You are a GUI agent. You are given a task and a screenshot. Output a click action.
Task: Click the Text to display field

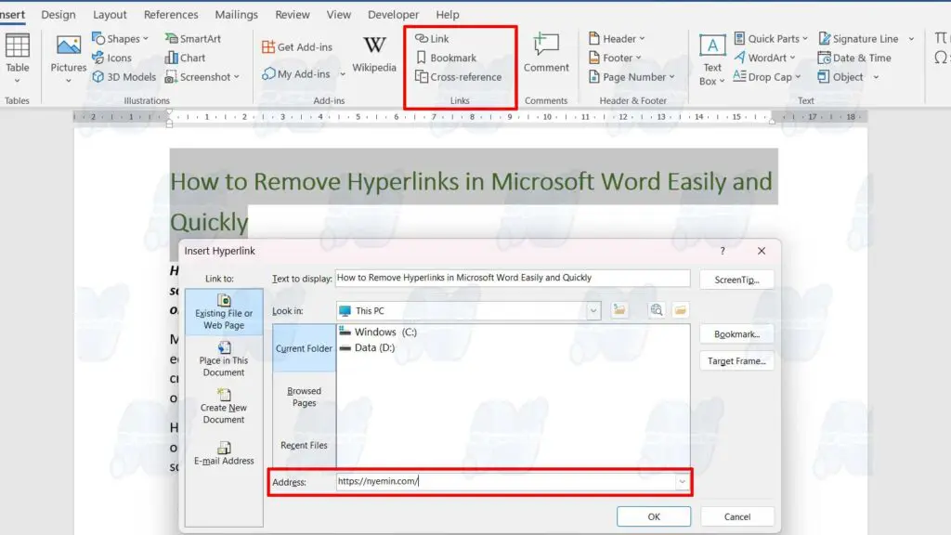click(x=513, y=278)
